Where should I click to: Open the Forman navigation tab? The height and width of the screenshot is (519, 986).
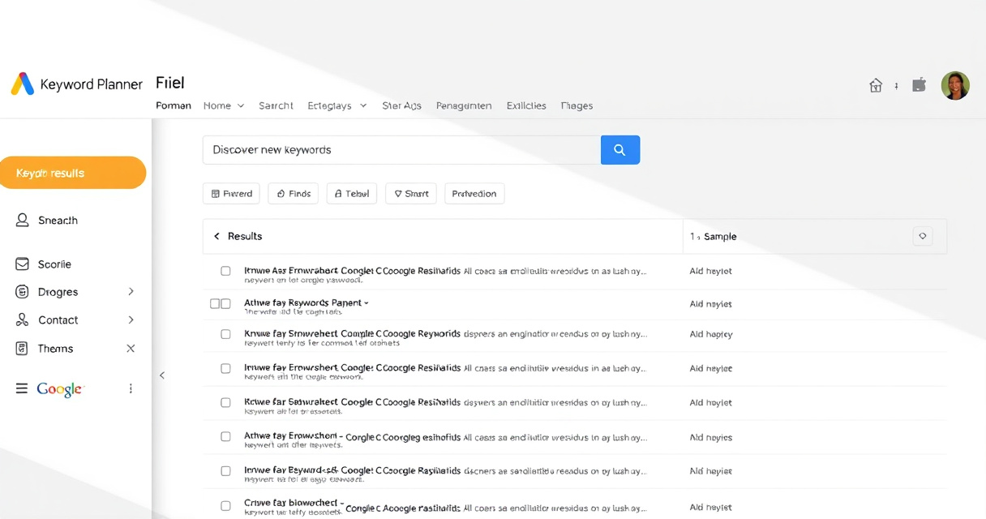[174, 105]
